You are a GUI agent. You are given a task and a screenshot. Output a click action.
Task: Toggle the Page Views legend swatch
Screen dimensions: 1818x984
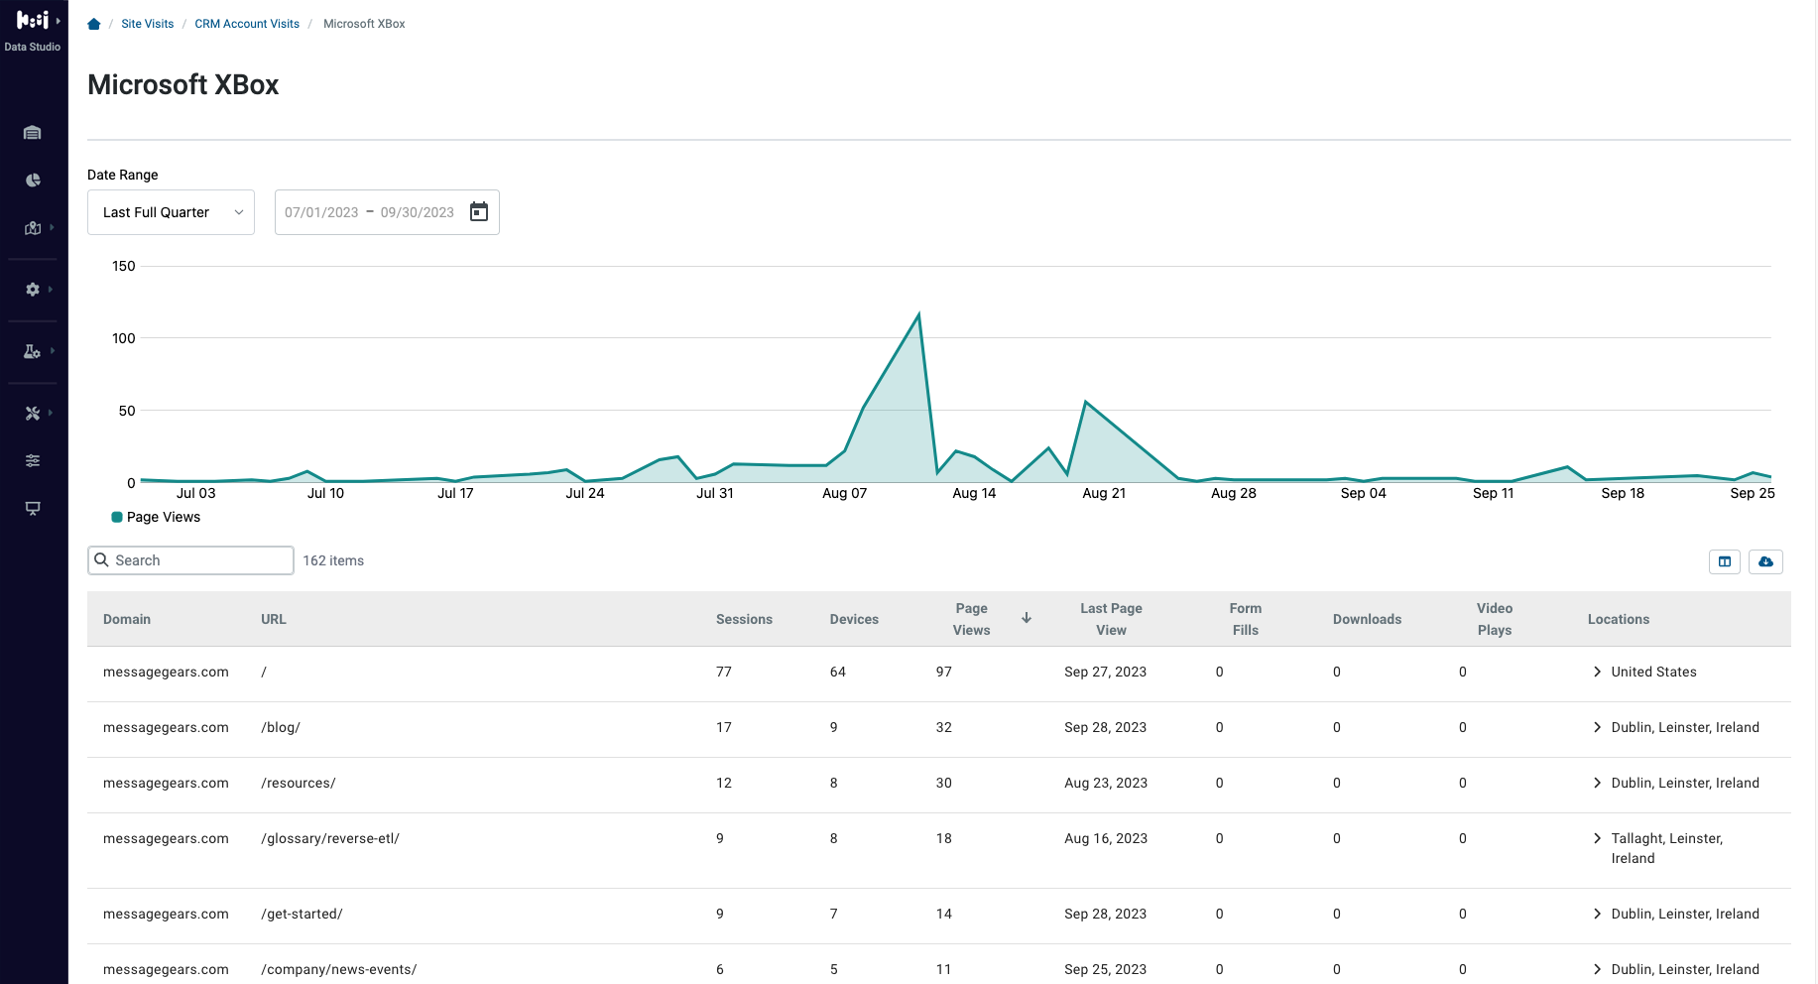point(117,517)
